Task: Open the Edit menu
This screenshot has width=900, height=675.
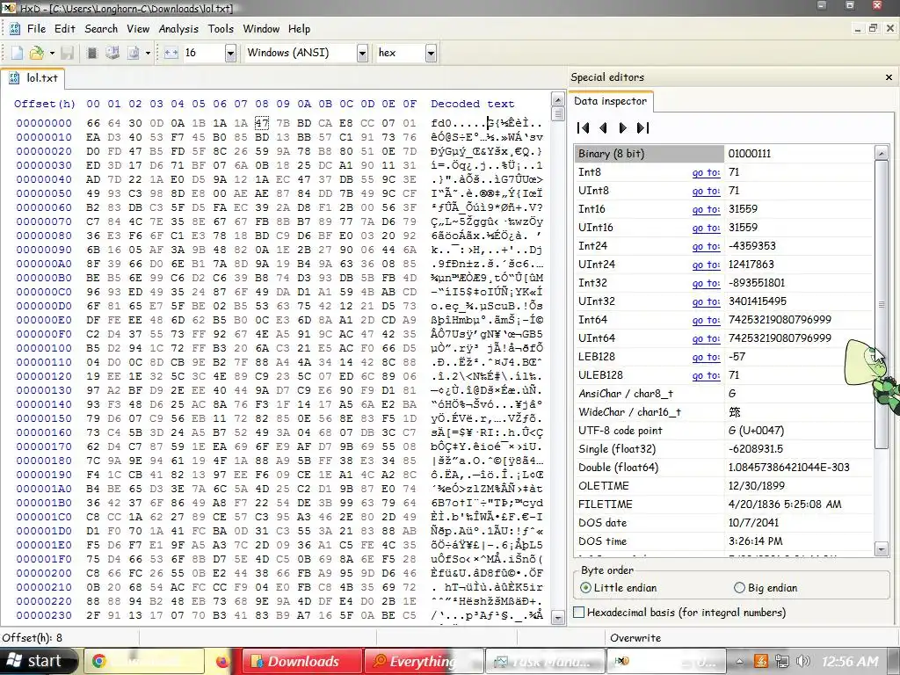Action: point(65,29)
